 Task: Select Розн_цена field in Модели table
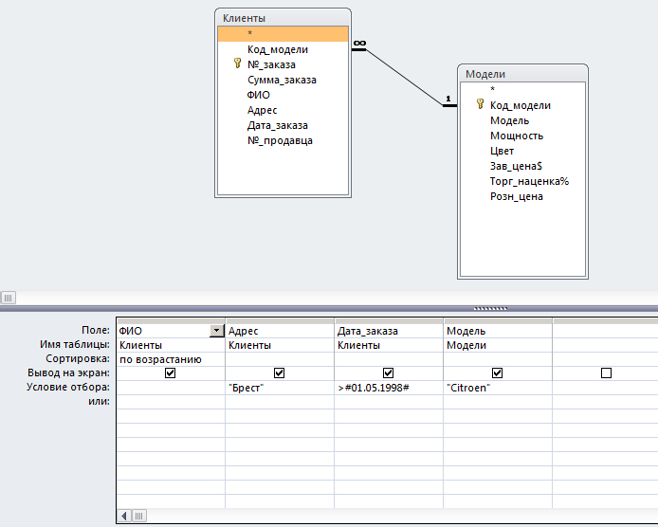click(x=522, y=196)
